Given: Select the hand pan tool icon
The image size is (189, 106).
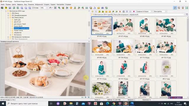Looking at the screenshot, I should tap(50, 8).
